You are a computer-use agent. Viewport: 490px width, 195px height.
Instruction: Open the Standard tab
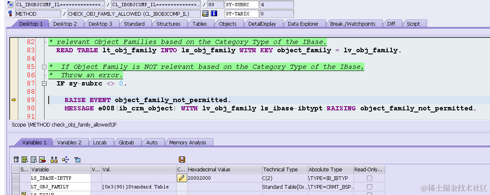point(134,24)
